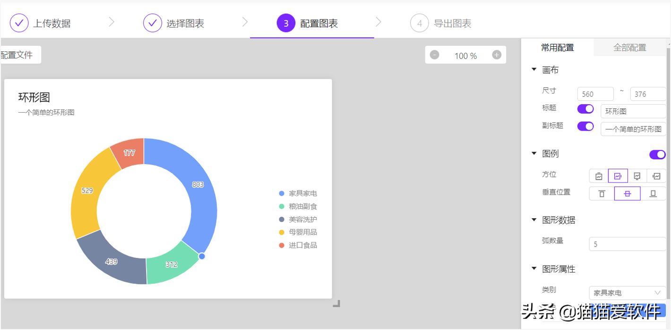The height and width of the screenshot is (330, 671).
Task: Select the bottom legend position icon
Action: tap(637, 176)
